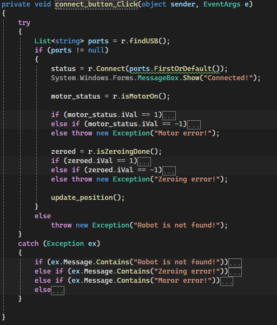Viewport: 277px width, 325px height.
Task: Expand collapsed block after "Moror error!" check
Action: 227,282
